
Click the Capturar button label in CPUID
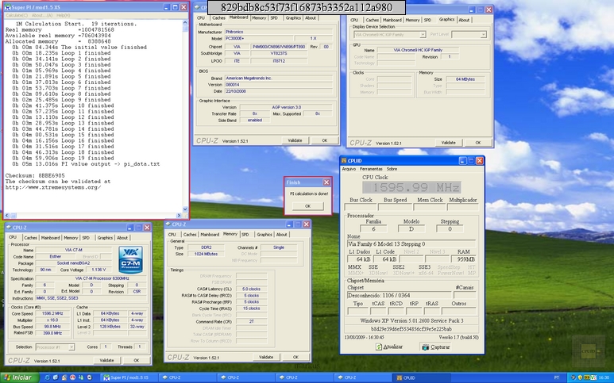pyautogui.click(x=440, y=347)
